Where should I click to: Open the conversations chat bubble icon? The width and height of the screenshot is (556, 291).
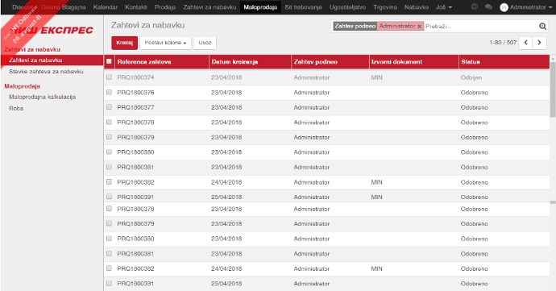pyautogui.click(x=488, y=6)
